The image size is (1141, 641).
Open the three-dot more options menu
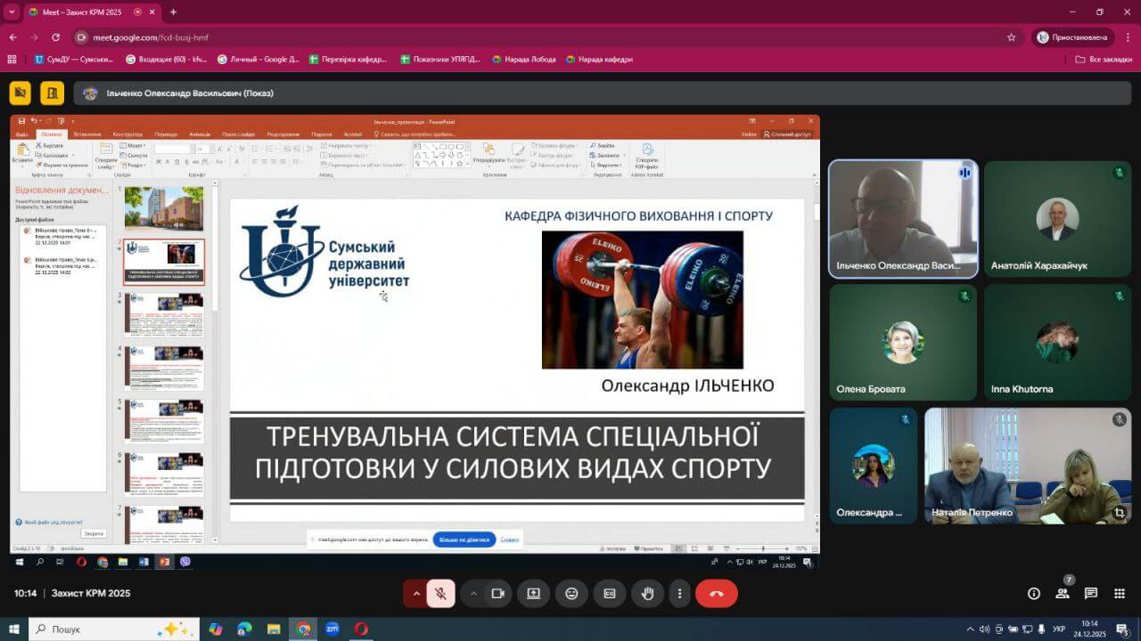tap(680, 594)
